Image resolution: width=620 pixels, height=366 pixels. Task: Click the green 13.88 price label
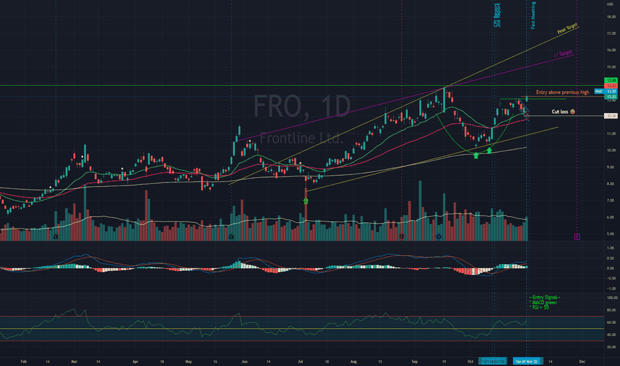tap(611, 81)
